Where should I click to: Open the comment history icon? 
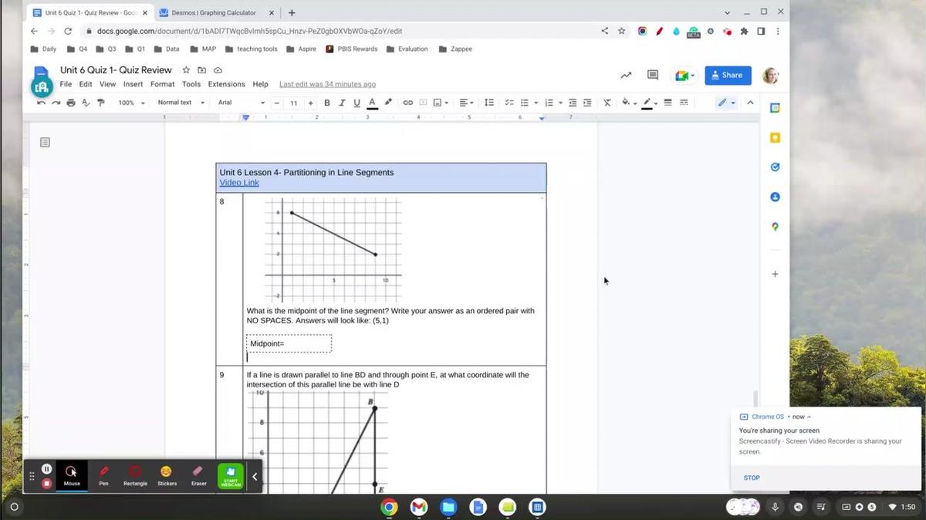click(x=653, y=76)
